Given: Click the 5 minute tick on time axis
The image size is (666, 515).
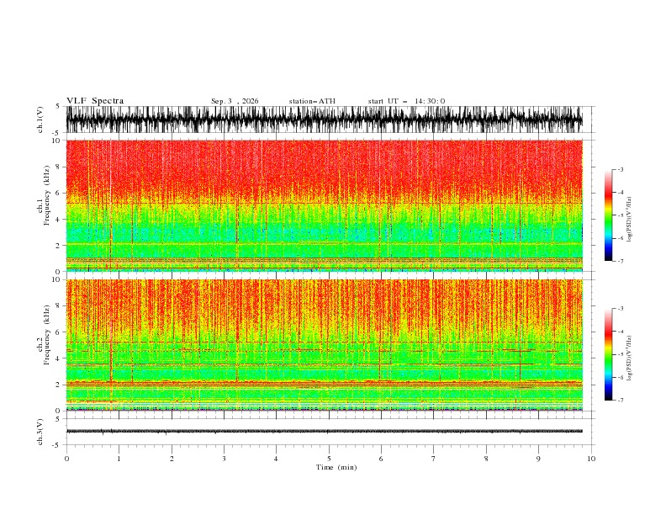Looking at the screenshot, I should point(329,459).
